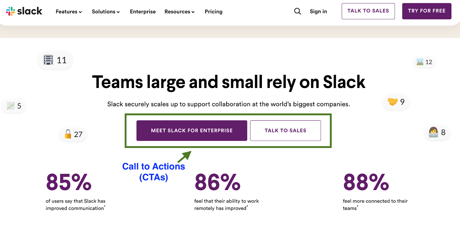Click the trending chart emoji badge showing 5

(x=14, y=106)
